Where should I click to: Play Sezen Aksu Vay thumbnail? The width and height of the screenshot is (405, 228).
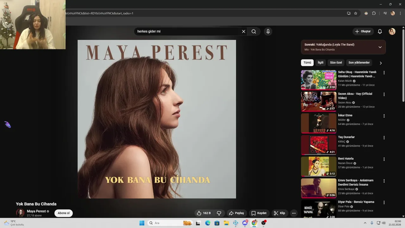click(319, 102)
